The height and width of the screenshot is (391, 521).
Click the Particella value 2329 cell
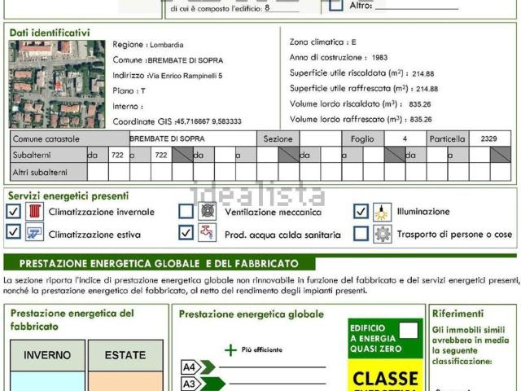point(490,138)
